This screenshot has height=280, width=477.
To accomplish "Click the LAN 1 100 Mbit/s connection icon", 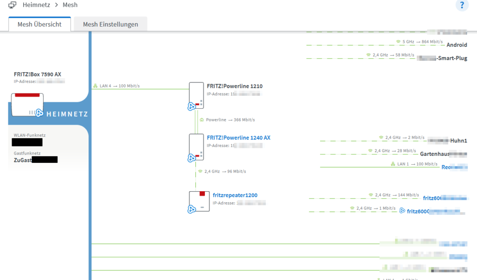I will 393,164.
